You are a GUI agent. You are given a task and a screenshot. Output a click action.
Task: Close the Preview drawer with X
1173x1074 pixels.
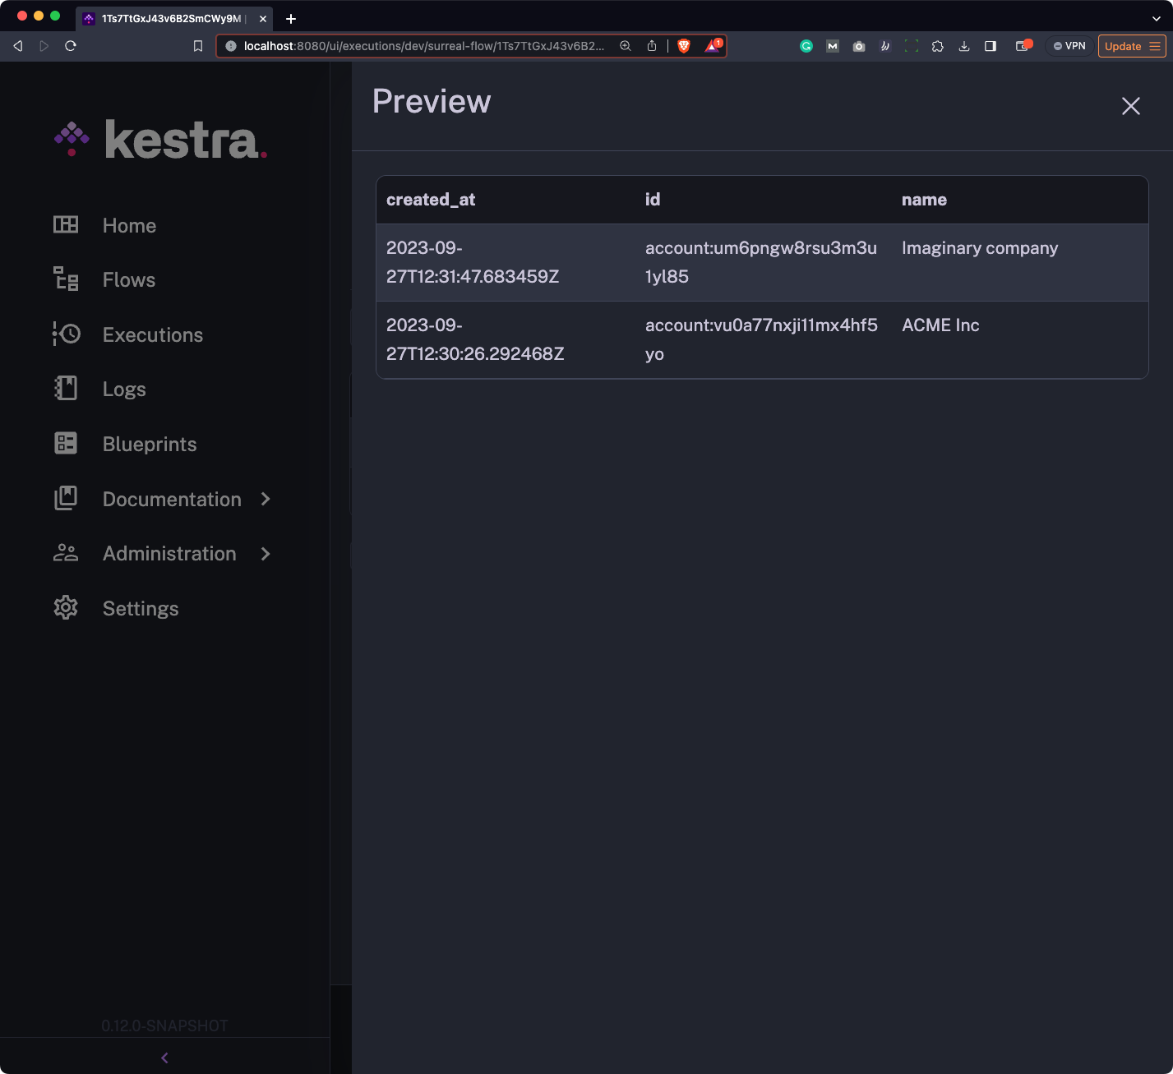[1131, 106]
